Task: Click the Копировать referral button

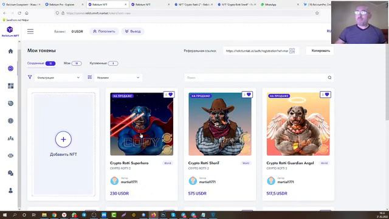Action: click(x=320, y=50)
